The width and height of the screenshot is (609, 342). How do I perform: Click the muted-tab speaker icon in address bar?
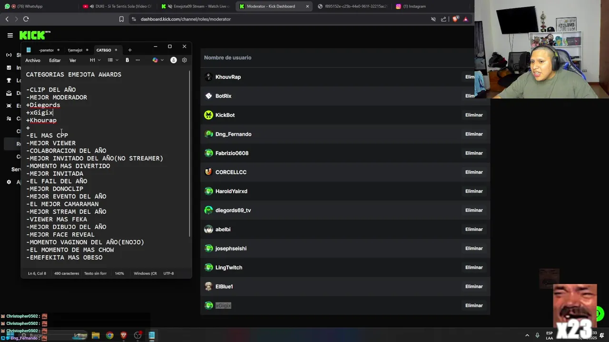tap(433, 19)
